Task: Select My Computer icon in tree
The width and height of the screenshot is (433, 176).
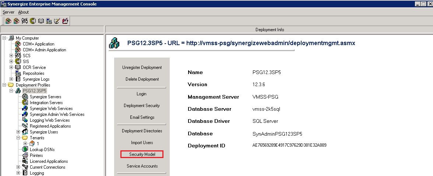Action: click(x=11, y=38)
